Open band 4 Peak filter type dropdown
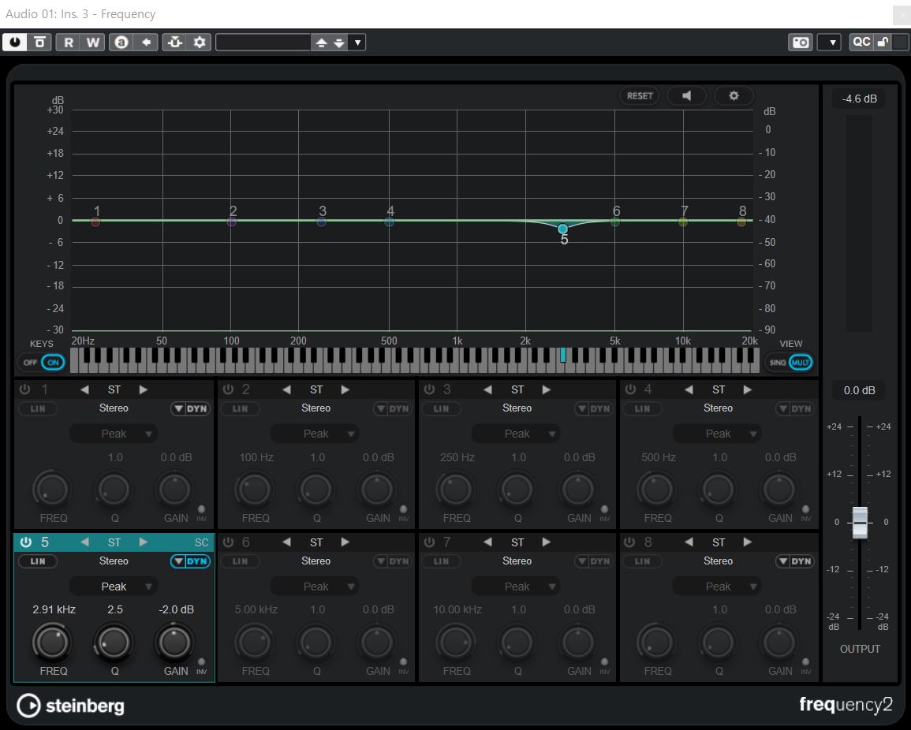The height and width of the screenshot is (730, 911). (x=718, y=434)
